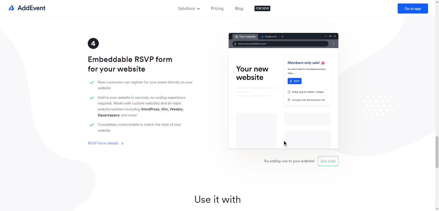The height and width of the screenshot is (211, 439).
Task: Click the padlock icon in the address bar
Action: [235, 44]
